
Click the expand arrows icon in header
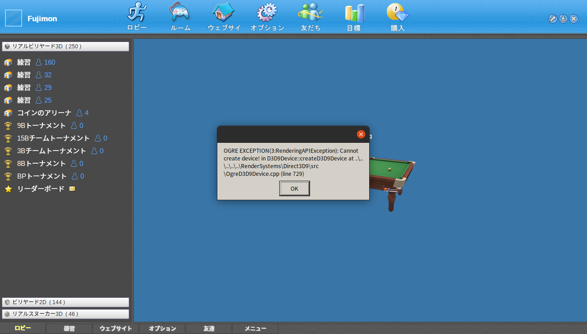pos(553,19)
